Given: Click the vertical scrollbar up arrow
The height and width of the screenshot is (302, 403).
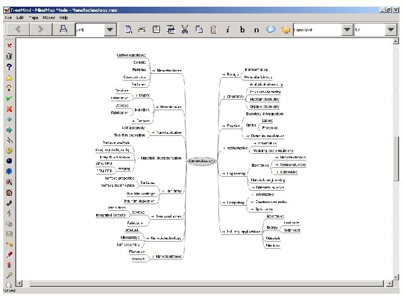Looking at the screenshot, I should (x=396, y=41).
